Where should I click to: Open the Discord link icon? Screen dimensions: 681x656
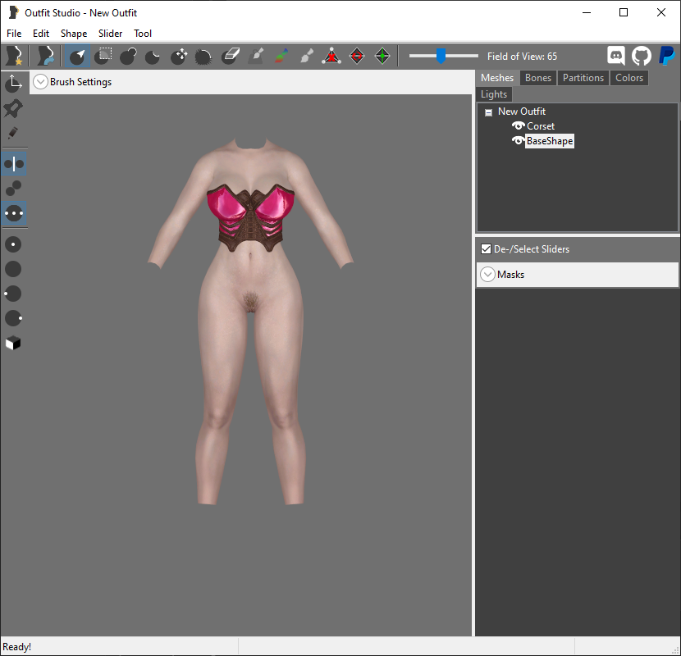click(616, 56)
